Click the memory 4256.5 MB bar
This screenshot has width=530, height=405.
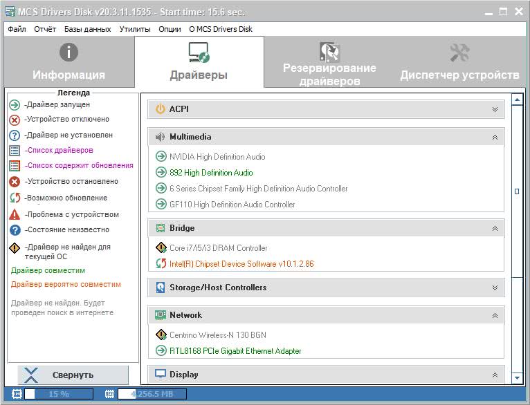152,394
